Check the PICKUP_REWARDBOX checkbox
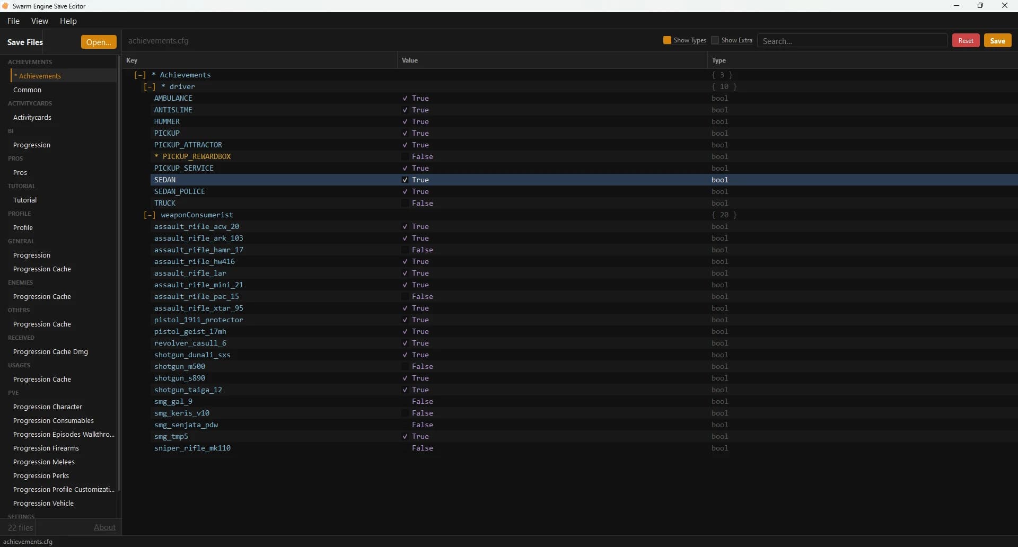This screenshot has width=1018, height=547. (x=405, y=156)
